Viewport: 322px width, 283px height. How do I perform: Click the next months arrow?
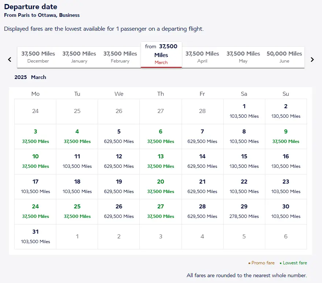point(312,60)
